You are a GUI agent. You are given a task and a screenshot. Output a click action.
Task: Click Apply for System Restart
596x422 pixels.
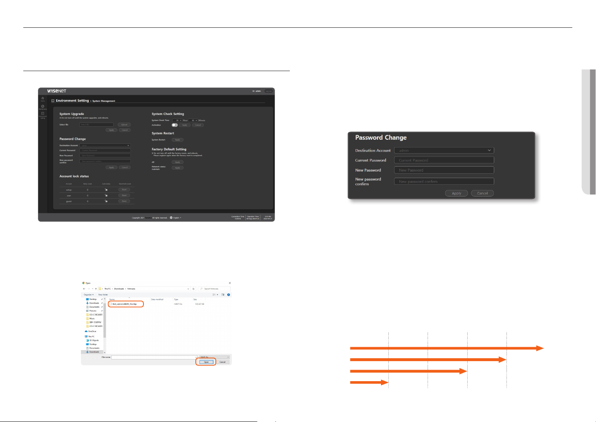(x=177, y=140)
